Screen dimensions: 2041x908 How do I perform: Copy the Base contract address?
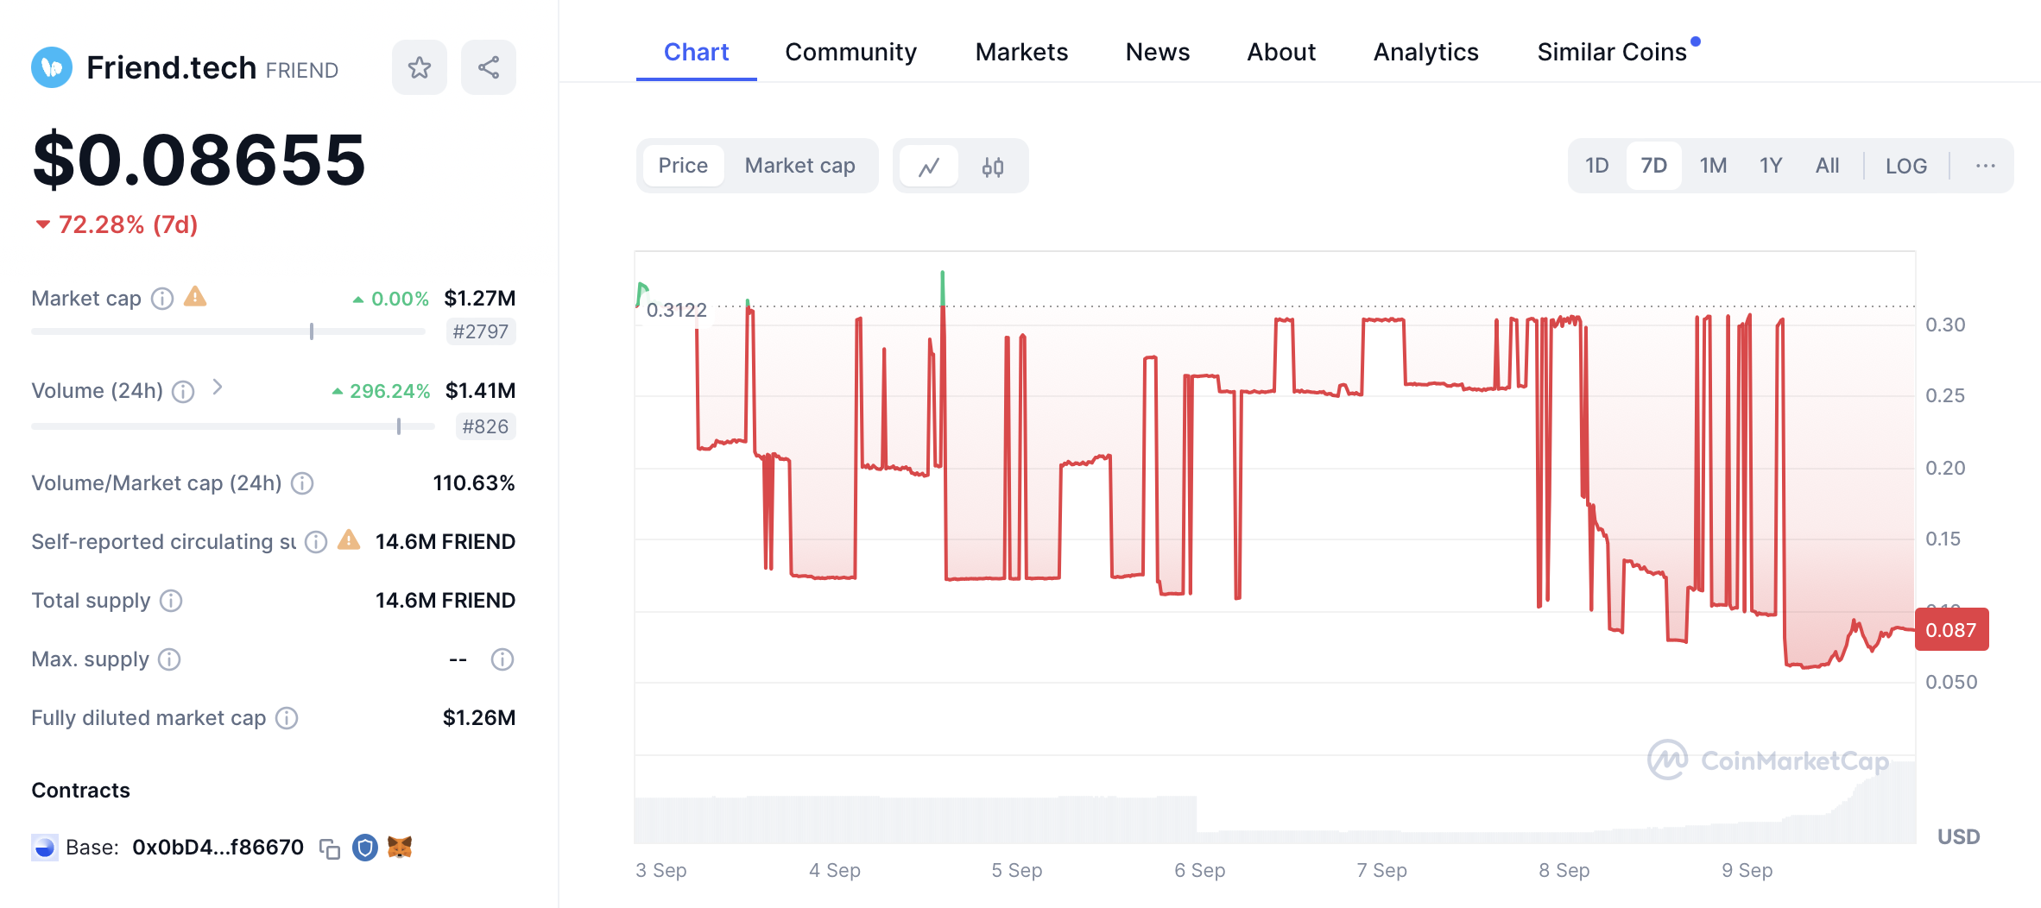pos(329,848)
